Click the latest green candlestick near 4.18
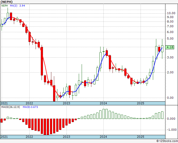 pyautogui.click(x=162, y=49)
